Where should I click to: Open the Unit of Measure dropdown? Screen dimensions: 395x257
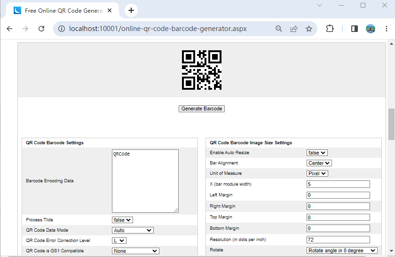[317, 173]
